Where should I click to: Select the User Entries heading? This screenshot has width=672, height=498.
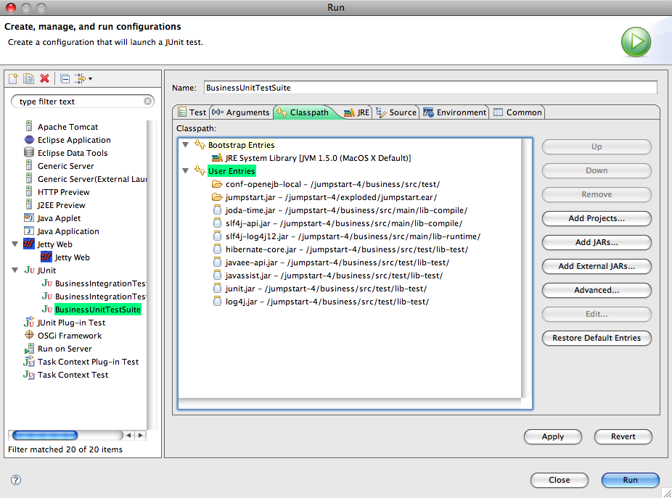231,171
